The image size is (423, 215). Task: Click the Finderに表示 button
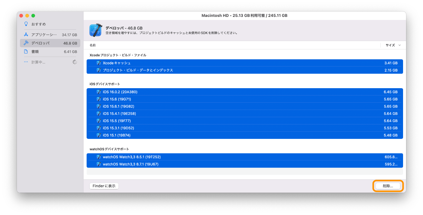tap(104, 186)
